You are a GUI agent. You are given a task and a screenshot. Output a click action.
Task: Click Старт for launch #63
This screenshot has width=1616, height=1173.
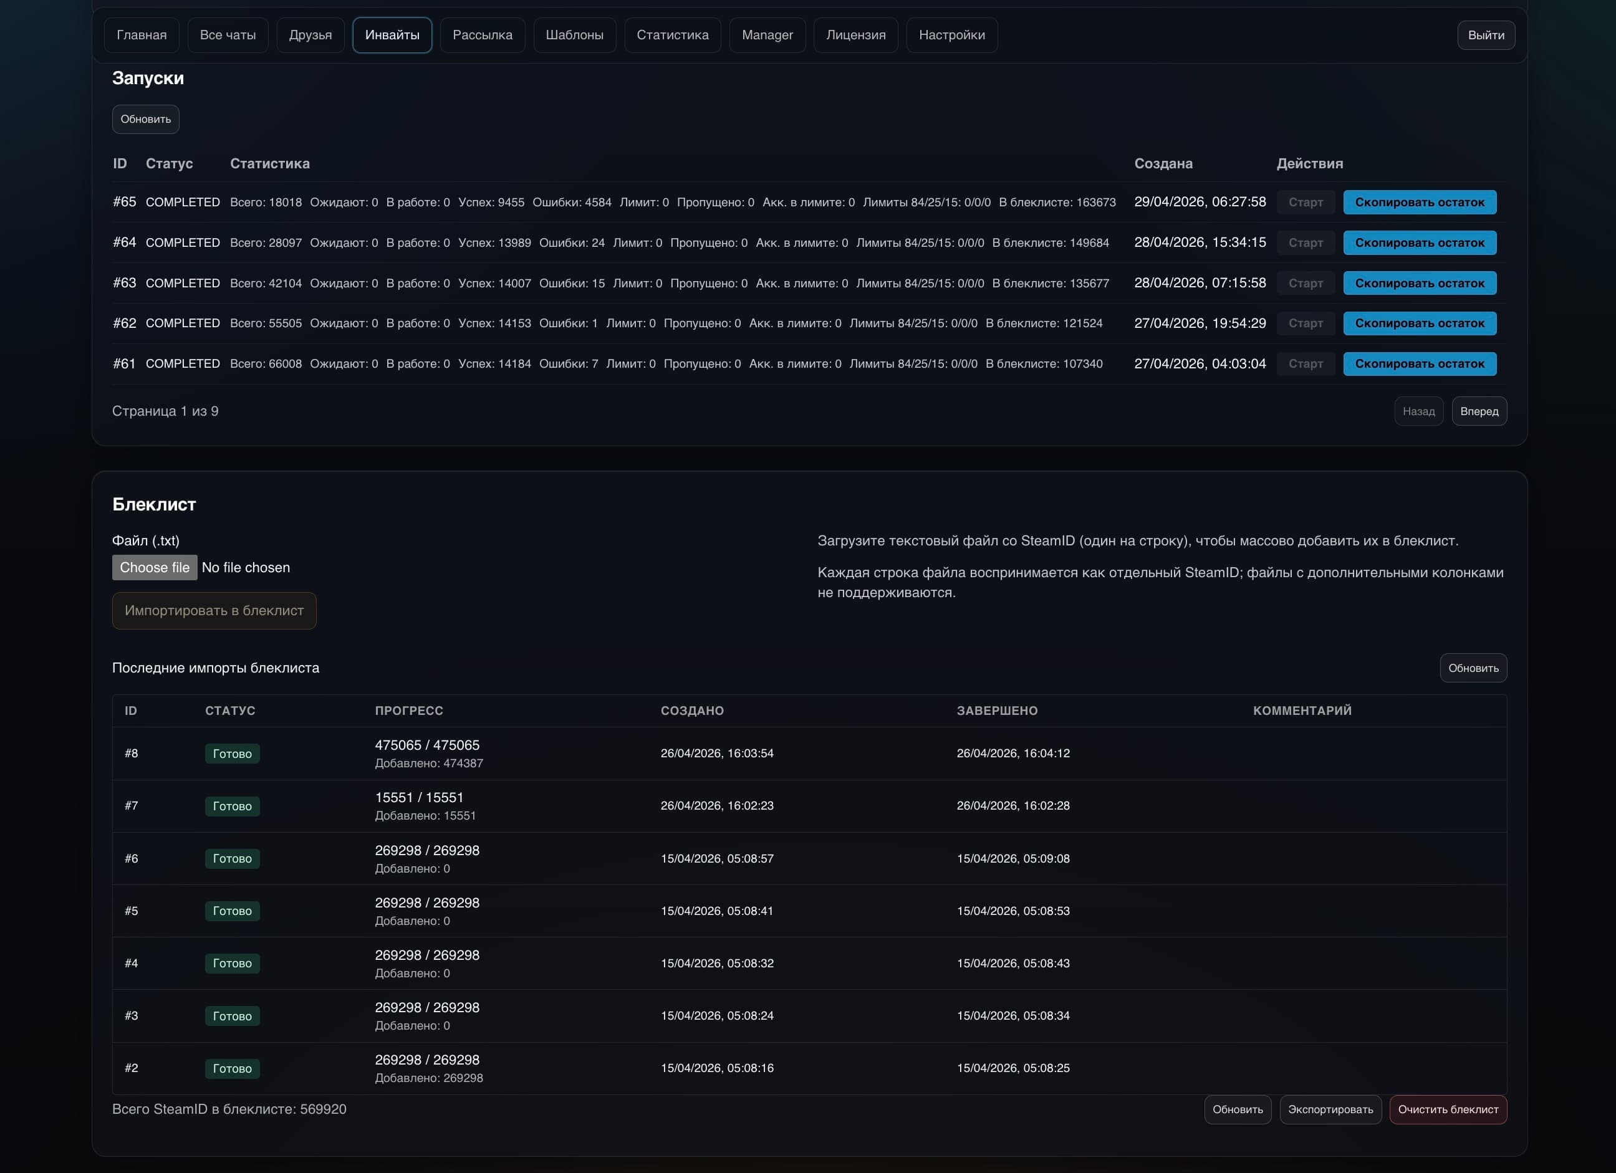click(x=1306, y=284)
